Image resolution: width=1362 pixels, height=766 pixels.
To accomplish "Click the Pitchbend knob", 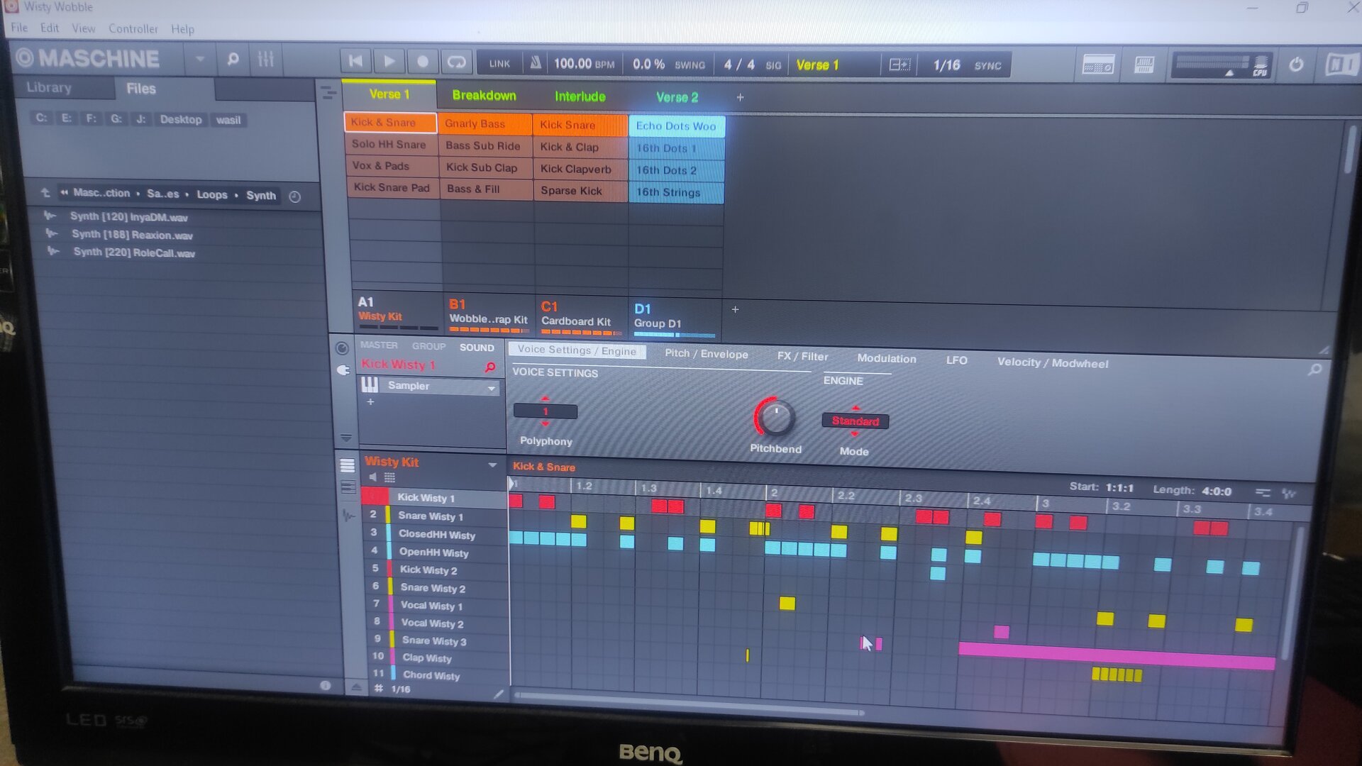I will (x=775, y=418).
